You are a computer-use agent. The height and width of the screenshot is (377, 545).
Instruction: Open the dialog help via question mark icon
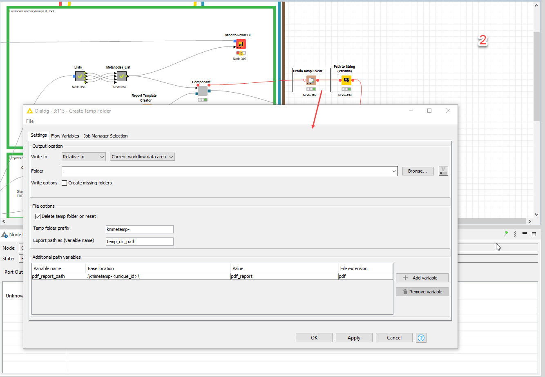point(421,337)
